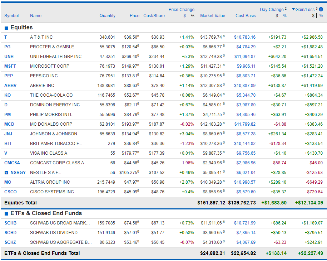327x261 pixels.
Task: View SCHB cost basis $10,721.99
Action: [244, 223]
